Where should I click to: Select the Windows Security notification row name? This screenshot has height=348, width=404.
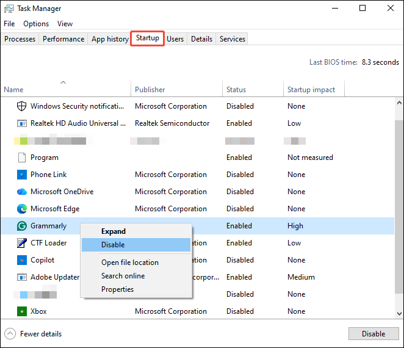pos(77,106)
